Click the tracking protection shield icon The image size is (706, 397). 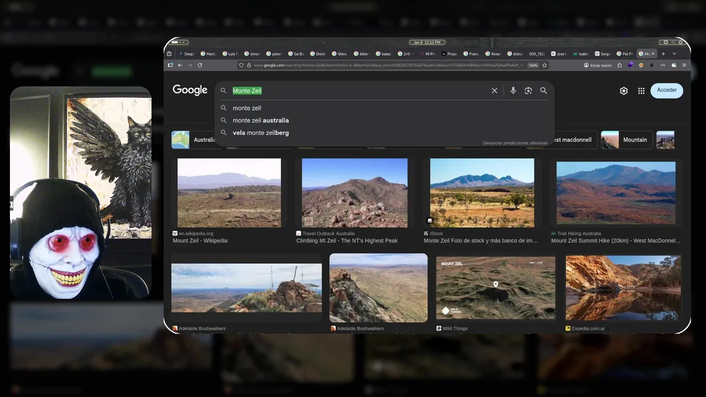[x=241, y=65]
